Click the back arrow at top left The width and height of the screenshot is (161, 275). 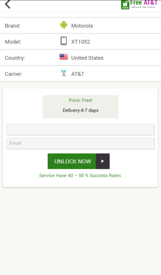(x=7, y=5)
